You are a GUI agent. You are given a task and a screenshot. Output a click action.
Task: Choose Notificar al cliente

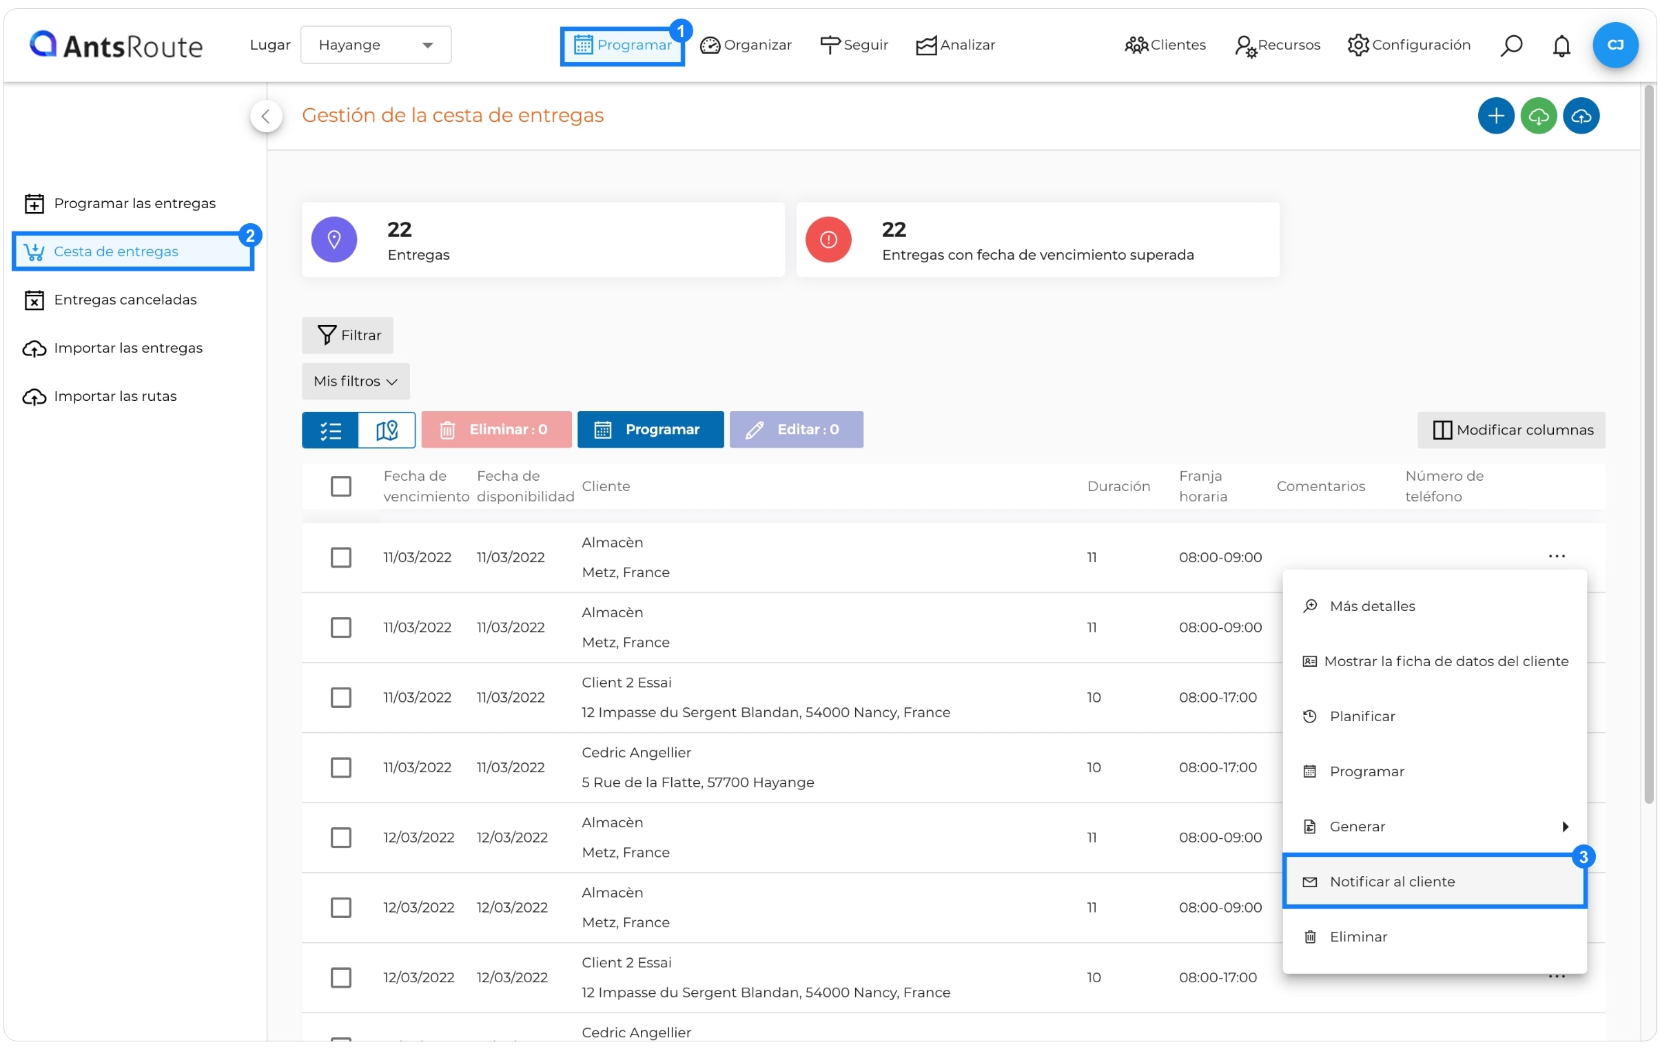1434,882
